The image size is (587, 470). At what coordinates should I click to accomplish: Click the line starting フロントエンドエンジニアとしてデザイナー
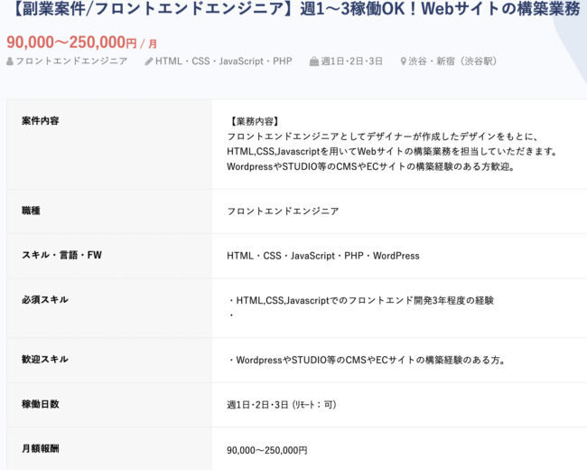point(382,136)
